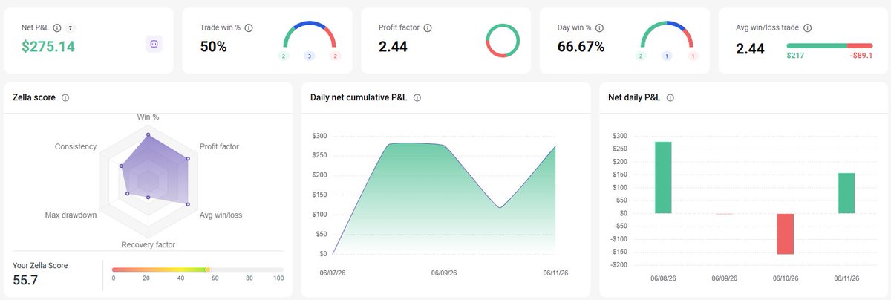Click the Win % label on radar chart

click(x=148, y=117)
